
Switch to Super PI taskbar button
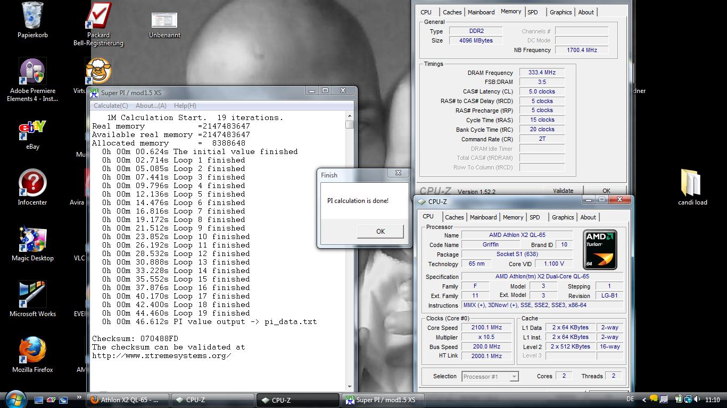point(383,400)
